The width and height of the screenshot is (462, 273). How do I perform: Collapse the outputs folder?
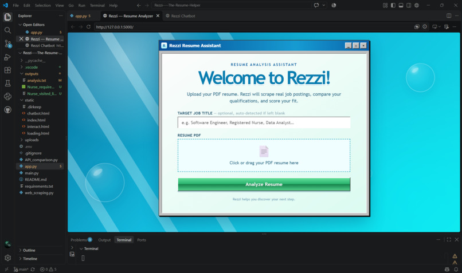tap(22, 74)
